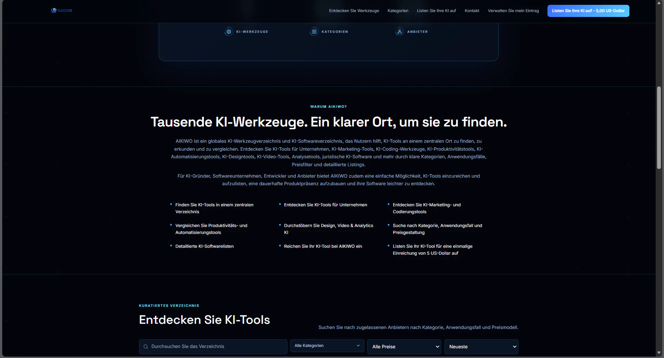Click the 'ANBIETER' stat label

(x=417, y=32)
